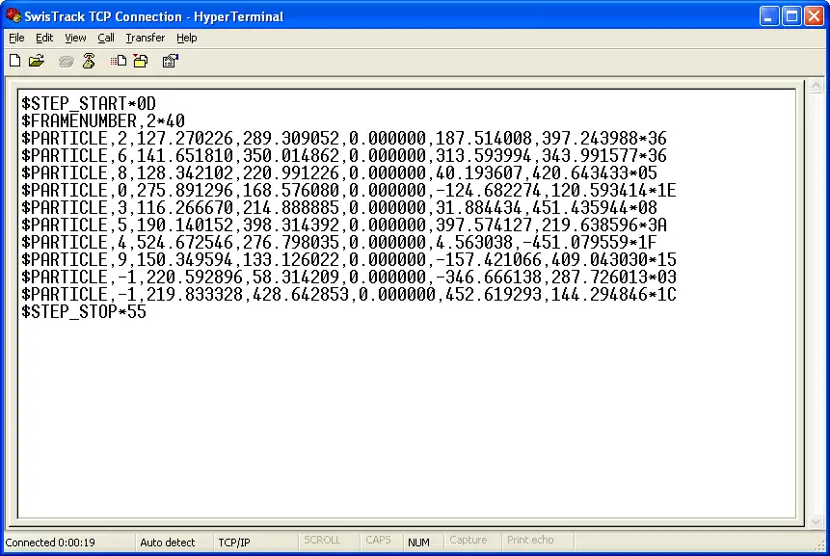
Task: Open an existing connection file via toolbar
Action: [37, 60]
